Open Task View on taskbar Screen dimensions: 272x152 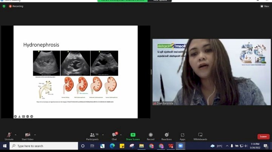[x=92, y=146]
